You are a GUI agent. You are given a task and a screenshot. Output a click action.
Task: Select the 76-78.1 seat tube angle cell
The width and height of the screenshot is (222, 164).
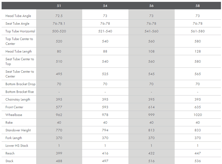[59, 24]
